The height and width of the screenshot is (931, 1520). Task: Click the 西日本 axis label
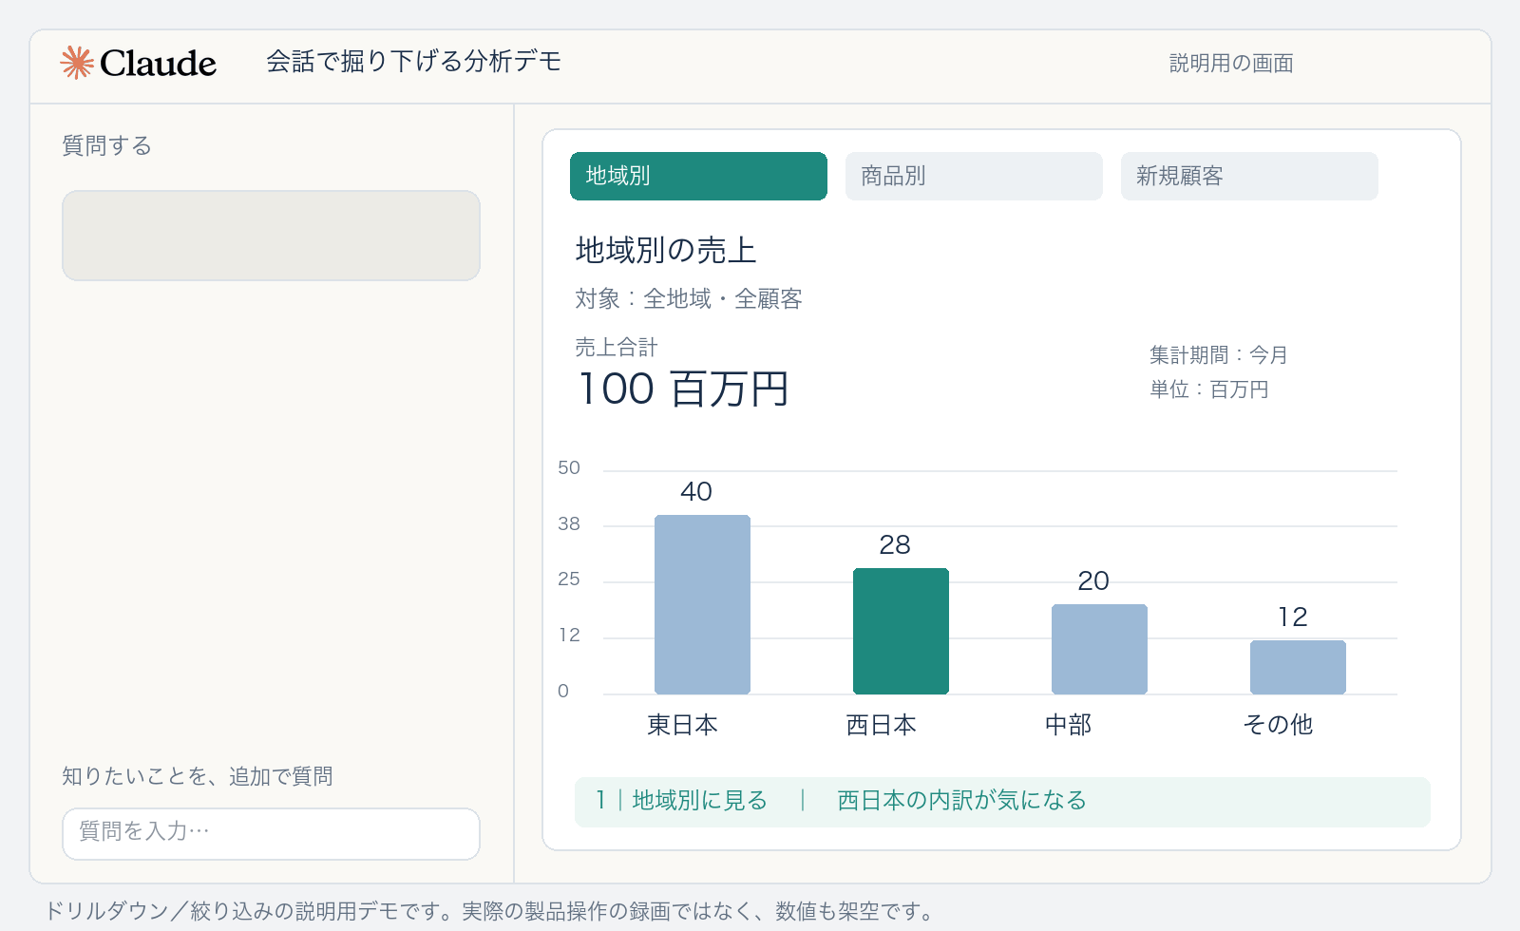point(882,725)
